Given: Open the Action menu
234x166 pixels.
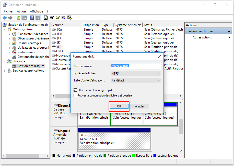Looking at the screenshot, I should click(x=21, y=11).
